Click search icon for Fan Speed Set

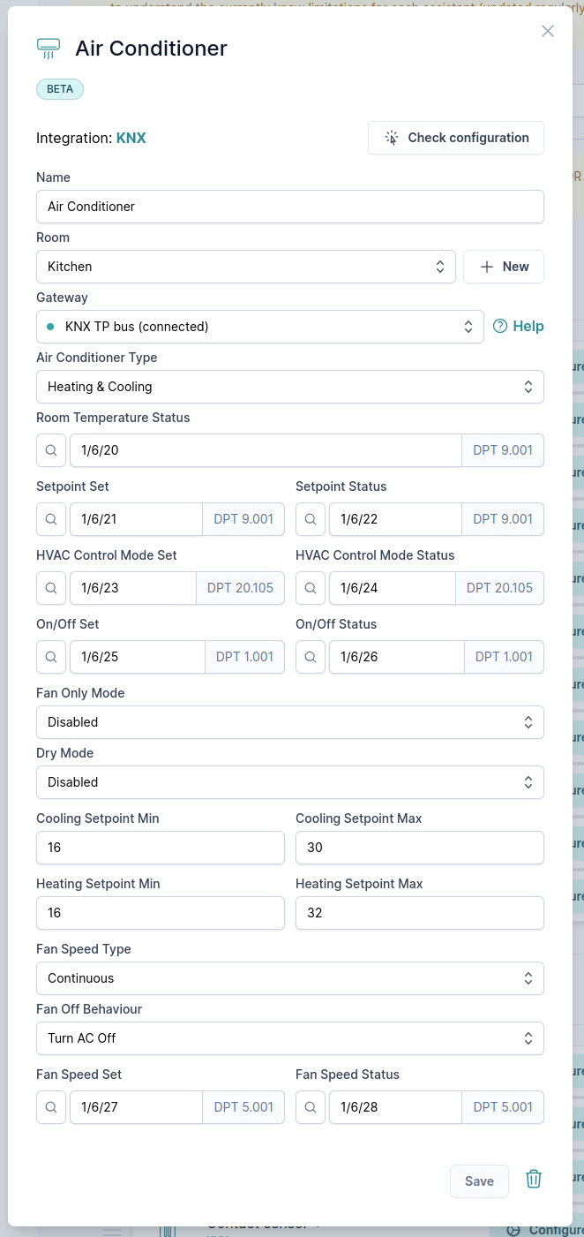tap(51, 1107)
